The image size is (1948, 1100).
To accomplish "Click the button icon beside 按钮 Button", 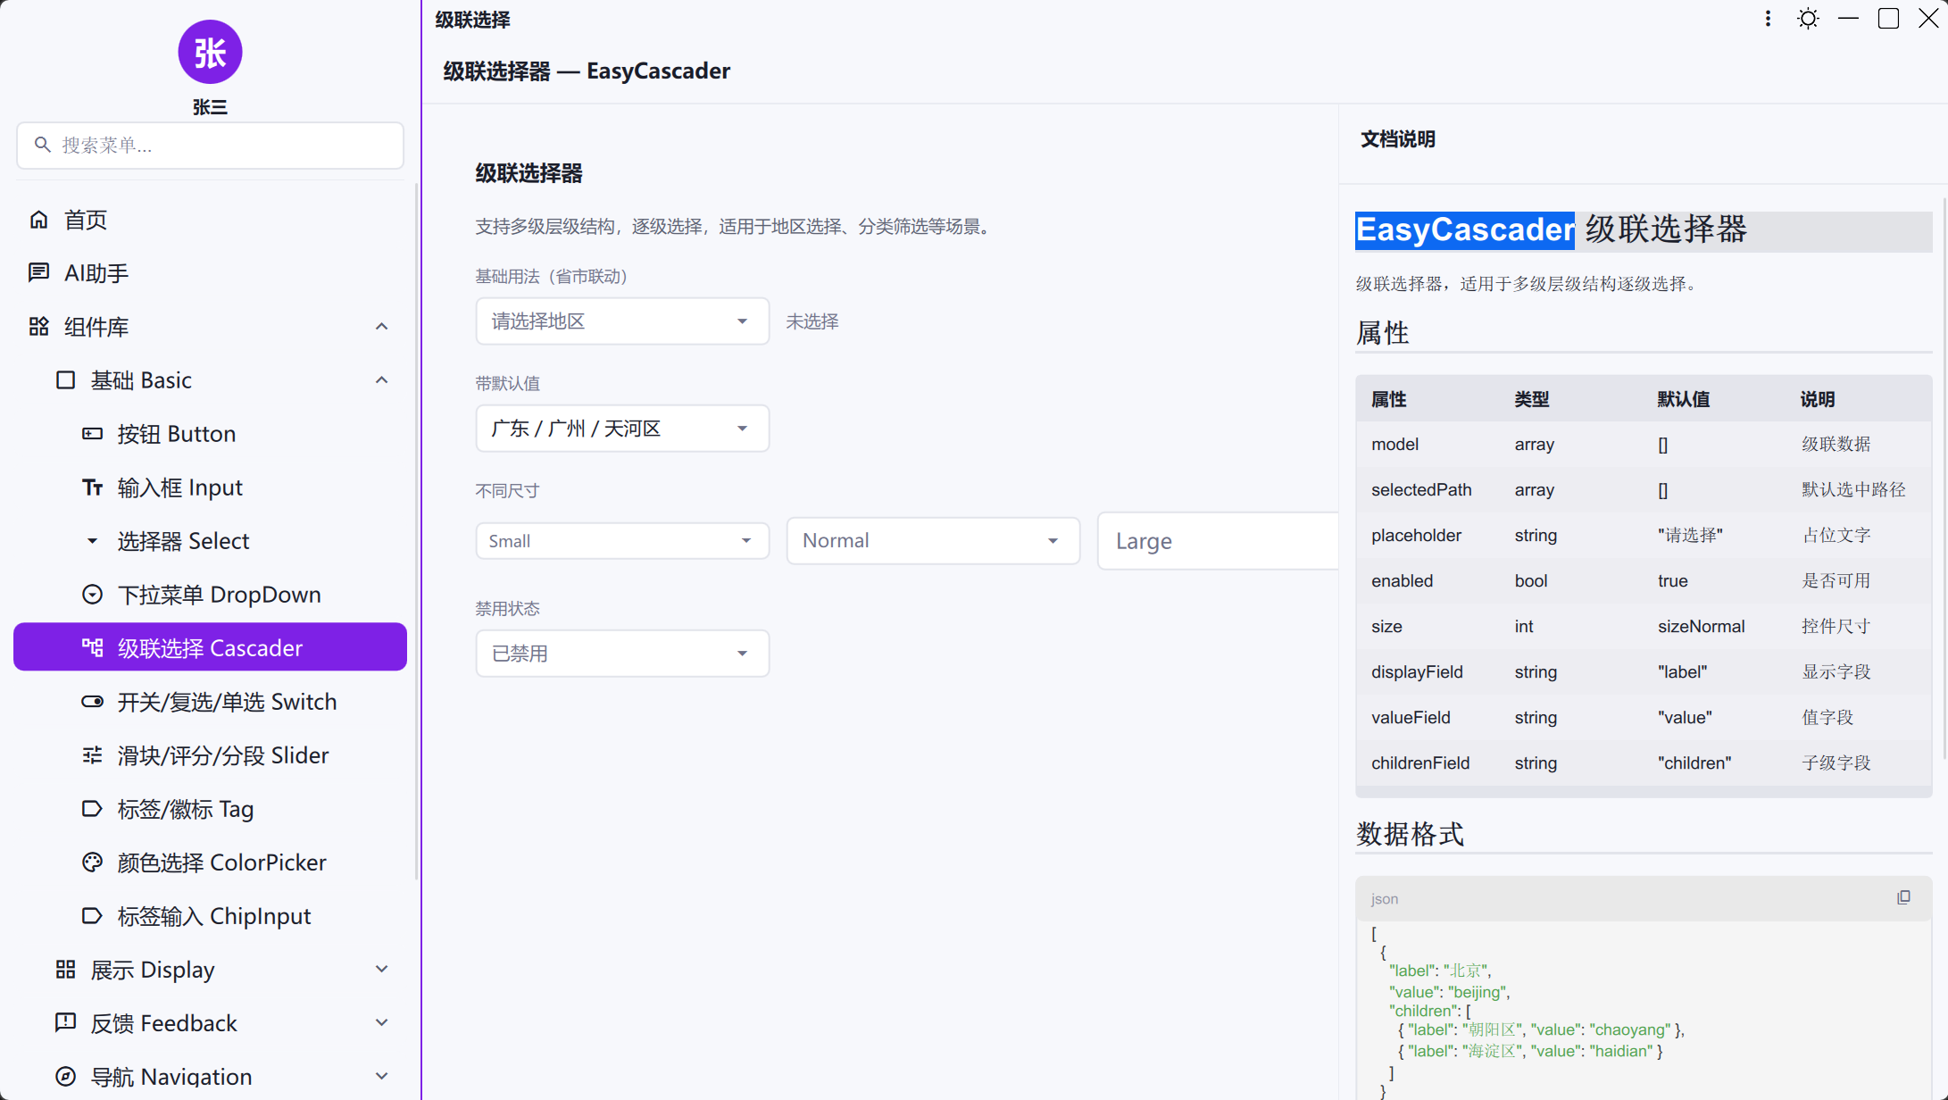I will tap(92, 434).
